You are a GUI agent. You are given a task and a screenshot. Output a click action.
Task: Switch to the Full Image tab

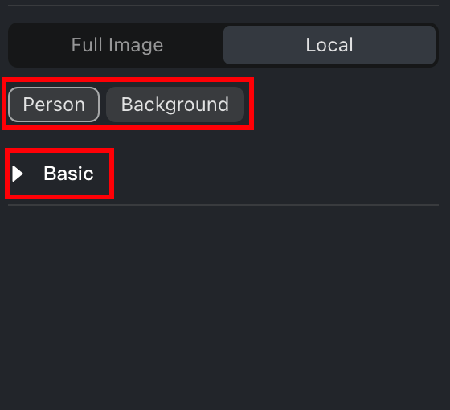click(117, 45)
